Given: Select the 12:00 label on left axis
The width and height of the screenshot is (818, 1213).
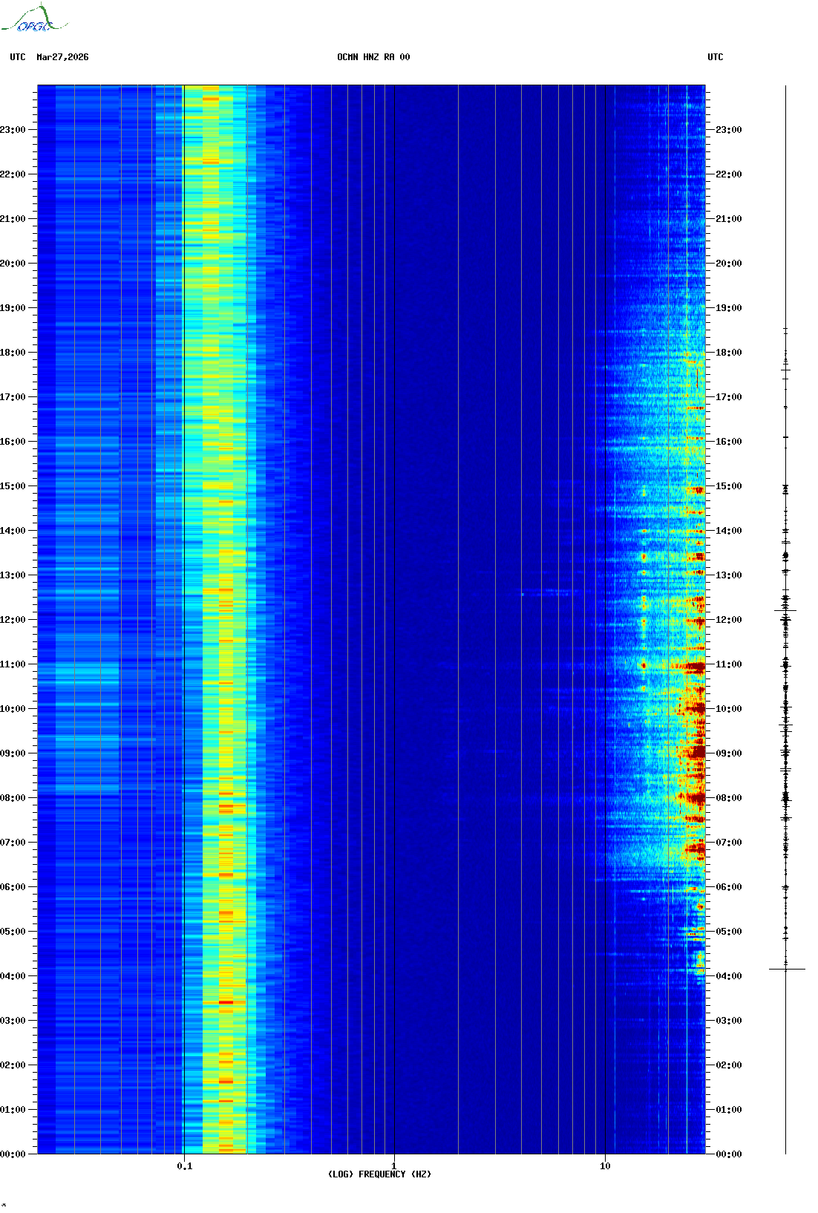Looking at the screenshot, I should coord(13,620).
